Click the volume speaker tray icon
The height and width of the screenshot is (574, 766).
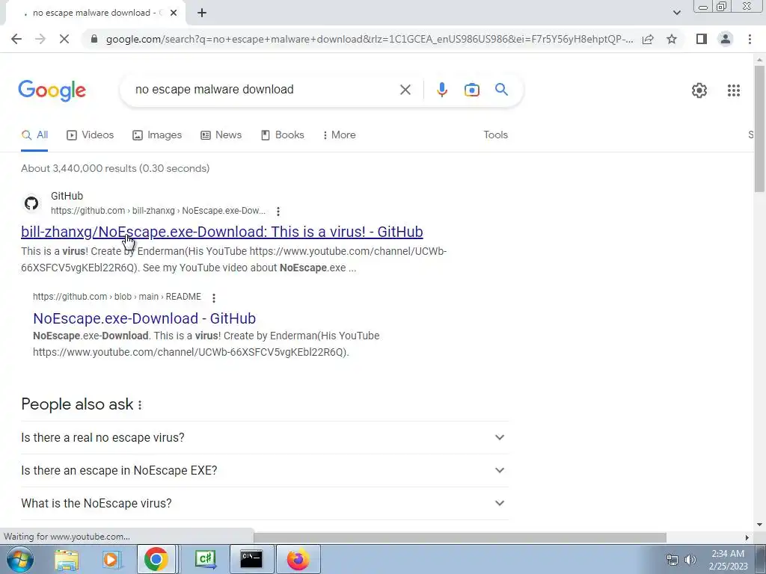point(690,560)
